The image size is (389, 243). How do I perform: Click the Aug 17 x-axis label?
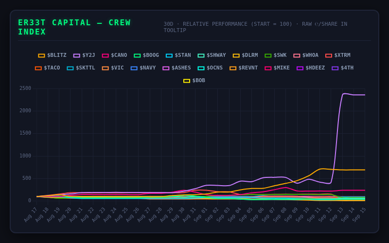(x=31, y=215)
